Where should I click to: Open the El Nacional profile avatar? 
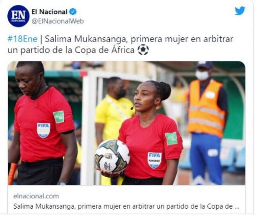click(18, 16)
